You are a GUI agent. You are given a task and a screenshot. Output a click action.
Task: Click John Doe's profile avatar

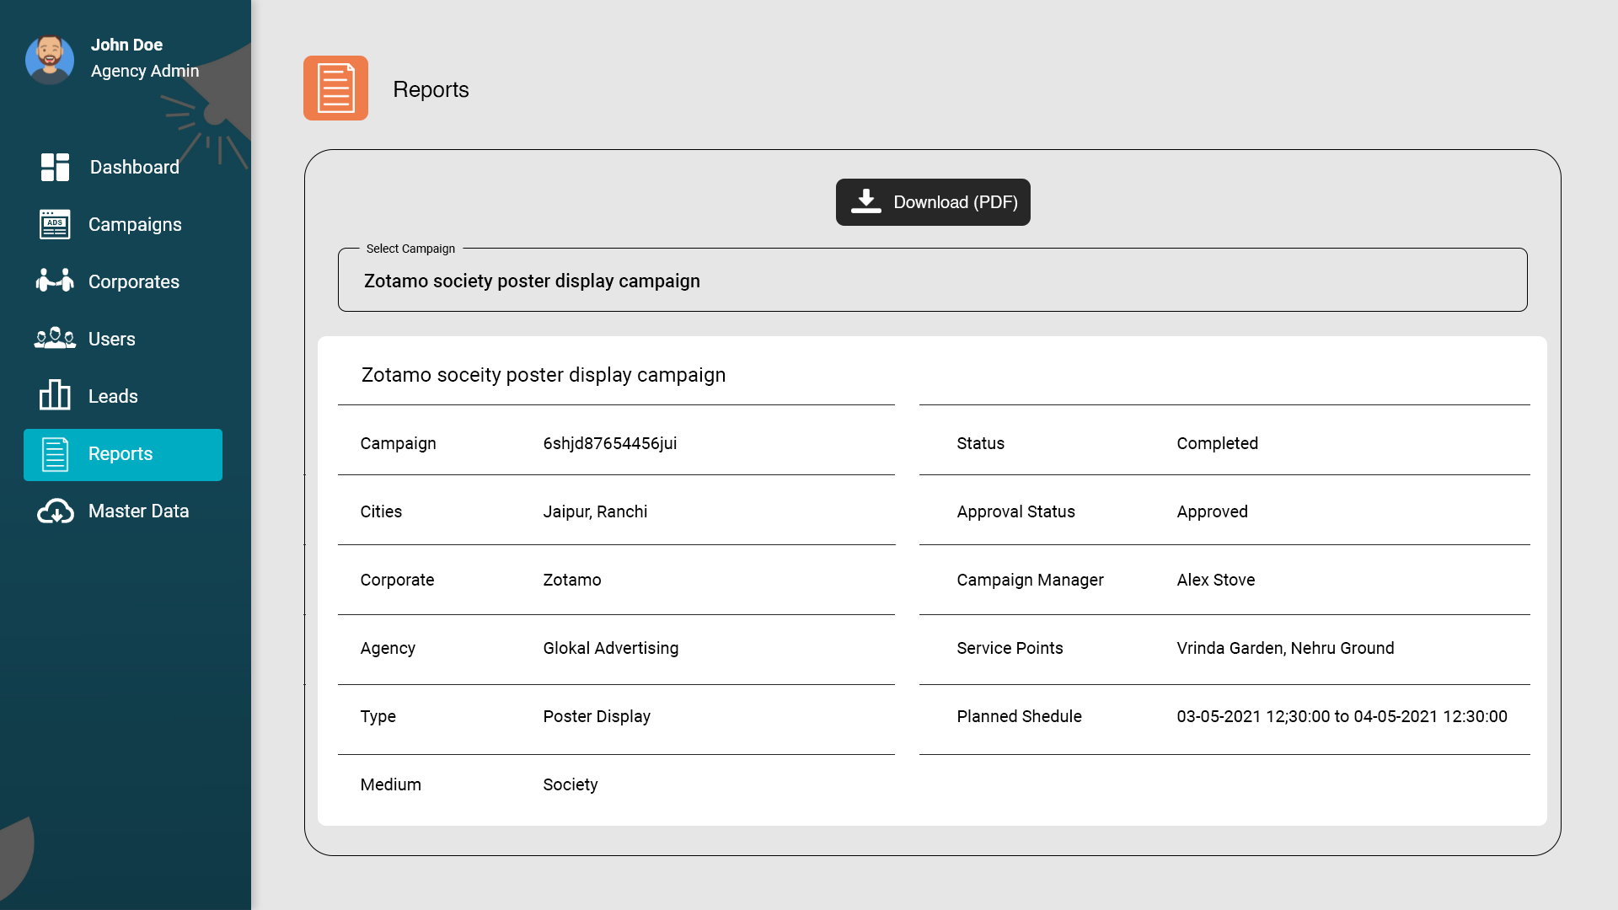[50, 59]
